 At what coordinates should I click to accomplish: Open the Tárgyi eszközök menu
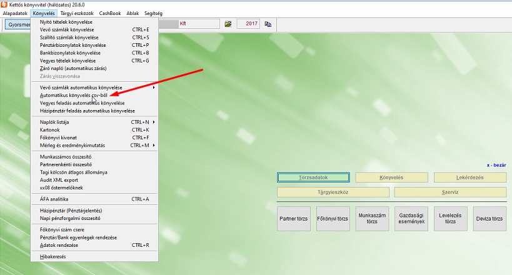pos(78,12)
